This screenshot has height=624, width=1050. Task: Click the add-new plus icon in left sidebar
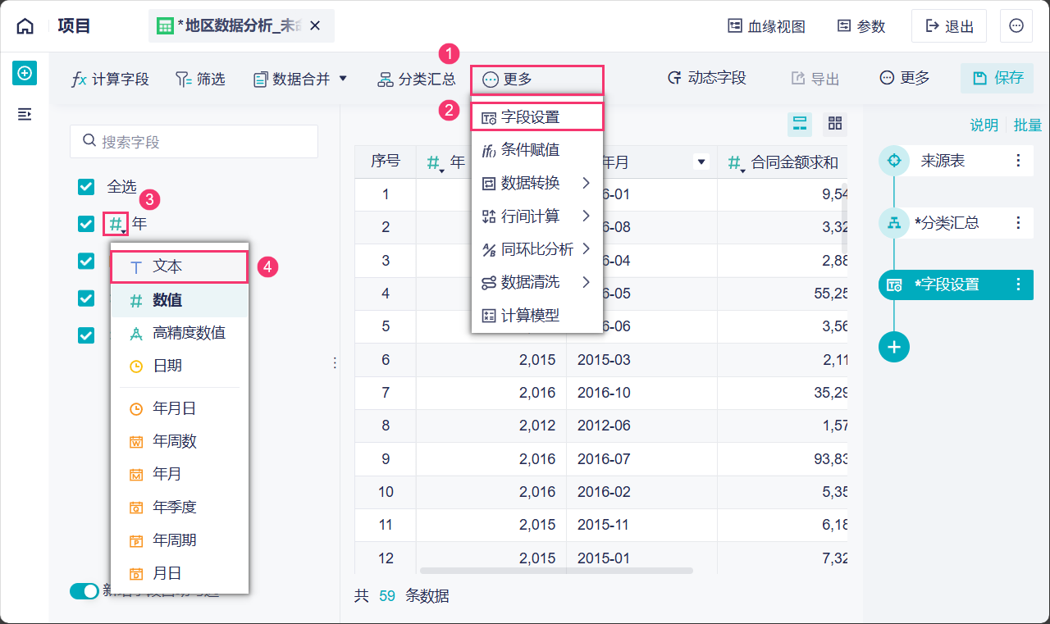25,73
